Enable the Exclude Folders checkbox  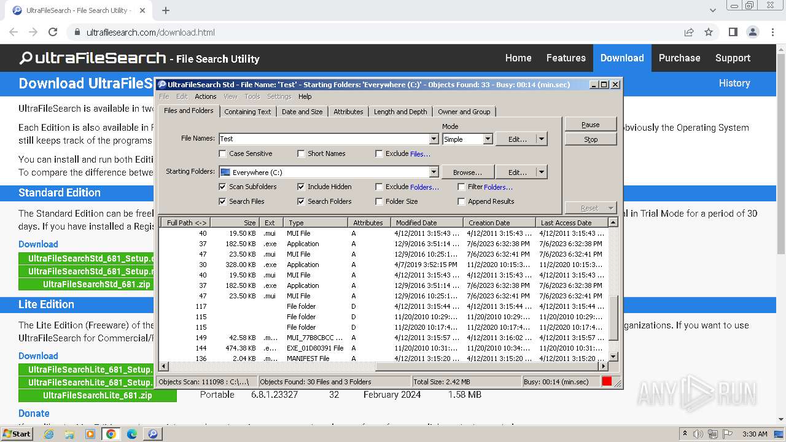pos(379,187)
